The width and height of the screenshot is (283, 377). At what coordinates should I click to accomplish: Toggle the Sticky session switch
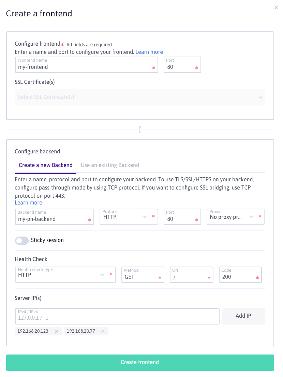[22, 241]
